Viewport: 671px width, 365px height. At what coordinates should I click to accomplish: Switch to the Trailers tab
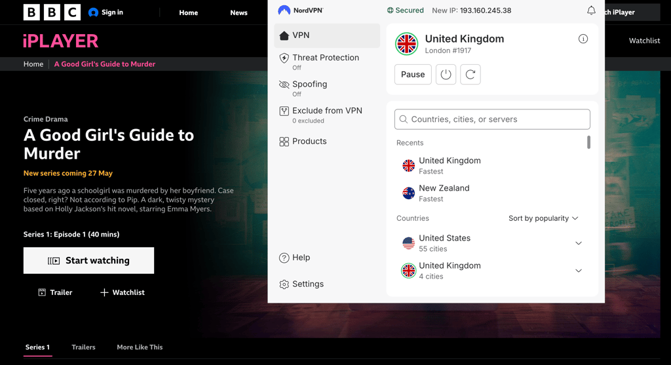coord(83,347)
